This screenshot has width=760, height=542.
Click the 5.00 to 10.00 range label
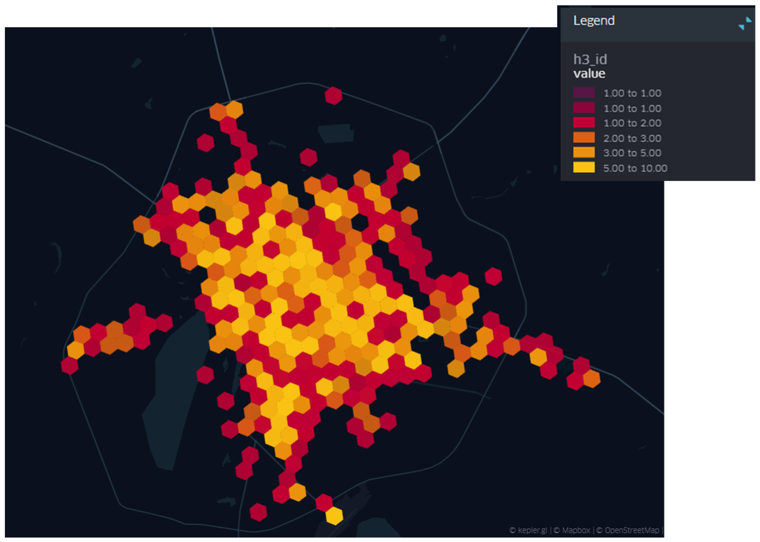coord(635,168)
